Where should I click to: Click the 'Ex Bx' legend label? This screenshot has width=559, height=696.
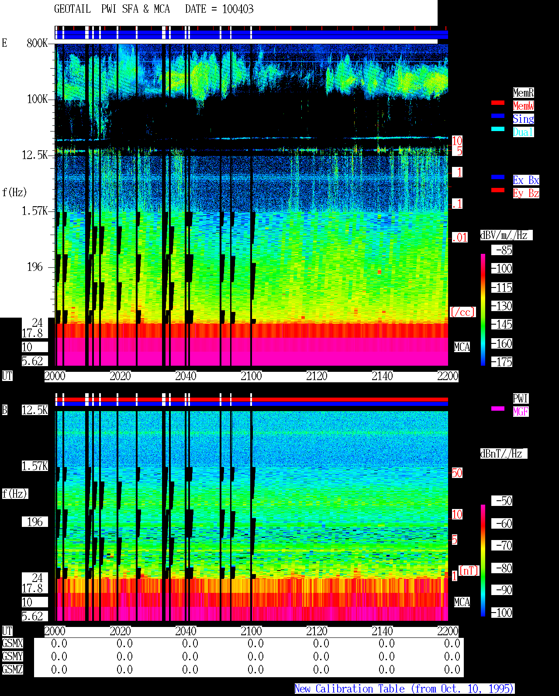(x=526, y=180)
